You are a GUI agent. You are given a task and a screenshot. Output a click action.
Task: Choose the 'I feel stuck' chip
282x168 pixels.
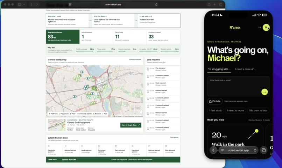tap(215, 110)
